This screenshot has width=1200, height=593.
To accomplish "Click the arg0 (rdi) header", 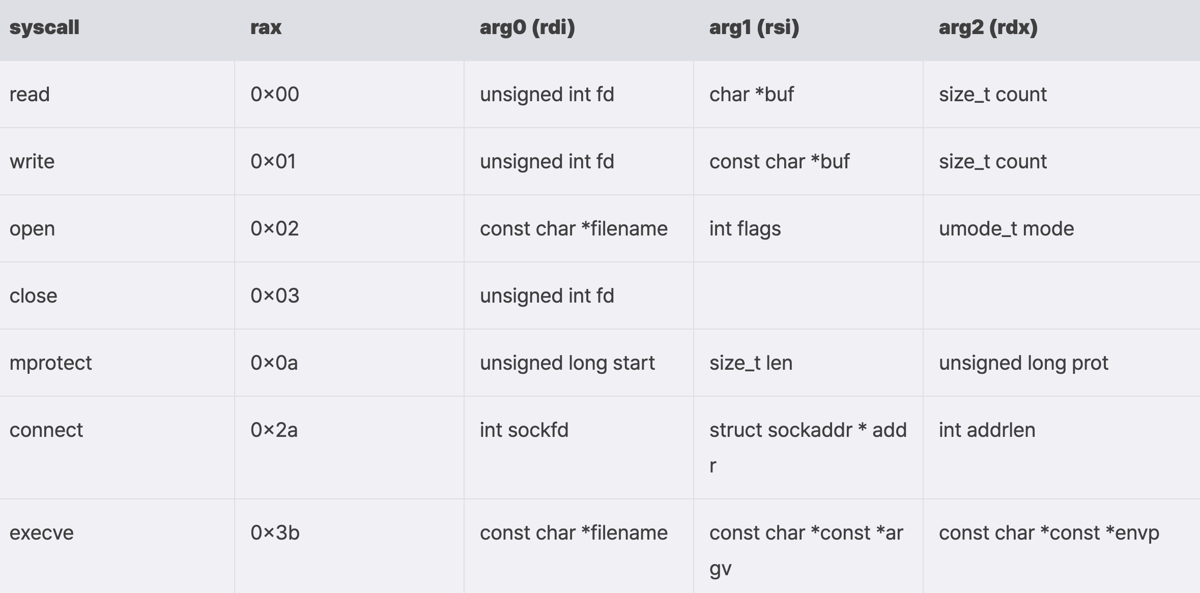I will tap(527, 27).
